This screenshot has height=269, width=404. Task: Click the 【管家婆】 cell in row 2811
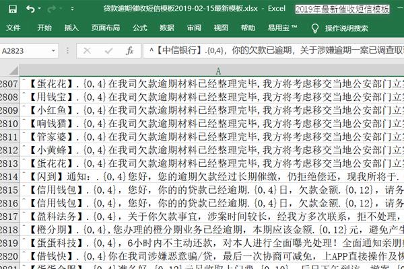212,137
